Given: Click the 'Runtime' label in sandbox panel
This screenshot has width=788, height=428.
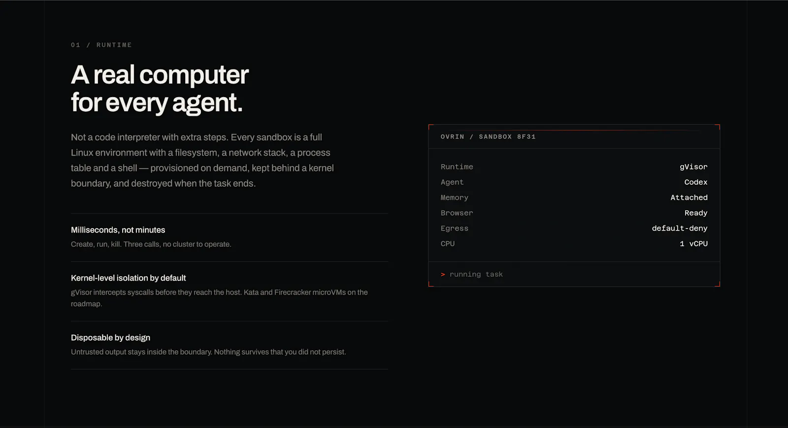Looking at the screenshot, I should pos(457,167).
